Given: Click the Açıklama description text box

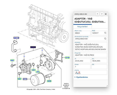Looking at the screenshot, I should [91, 47].
